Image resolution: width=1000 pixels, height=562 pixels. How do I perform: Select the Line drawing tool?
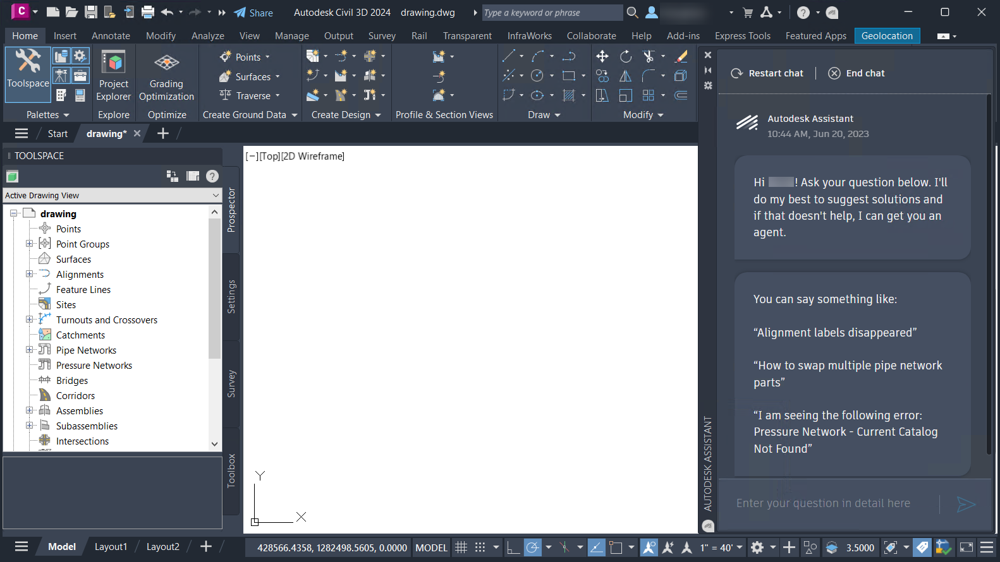[508, 56]
